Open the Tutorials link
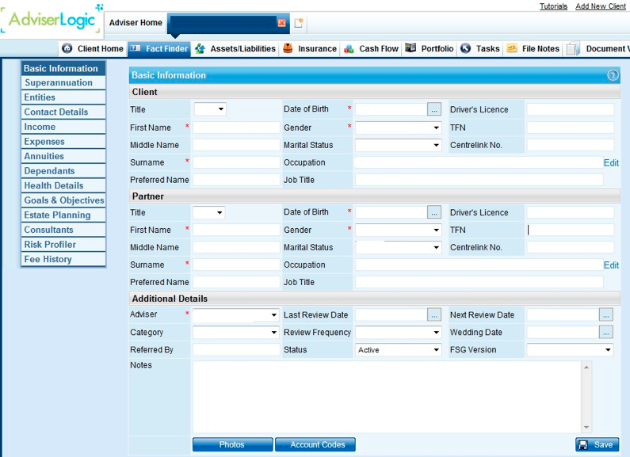Image resolution: width=630 pixels, height=457 pixels. [553, 6]
